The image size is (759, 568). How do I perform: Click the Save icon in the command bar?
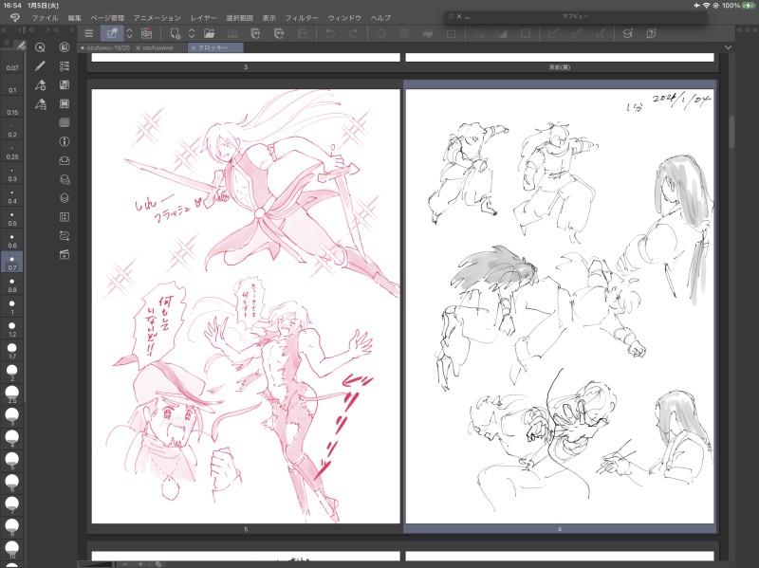pos(232,33)
